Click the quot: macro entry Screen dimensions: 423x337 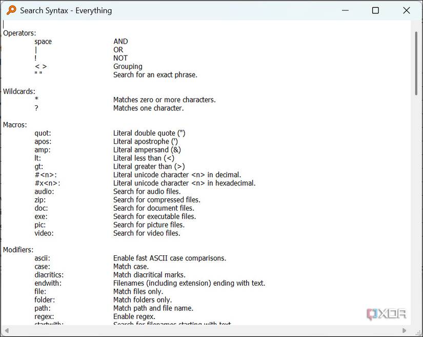pyautogui.click(x=43, y=133)
